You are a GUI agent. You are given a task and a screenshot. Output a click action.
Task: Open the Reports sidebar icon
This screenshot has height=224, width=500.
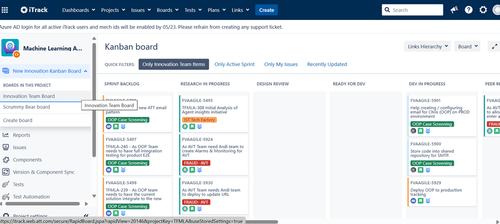[6, 135]
